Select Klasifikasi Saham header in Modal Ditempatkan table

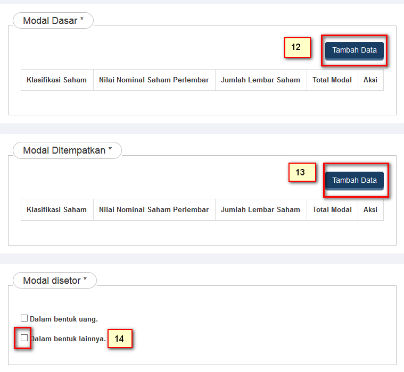click(56, 210)
